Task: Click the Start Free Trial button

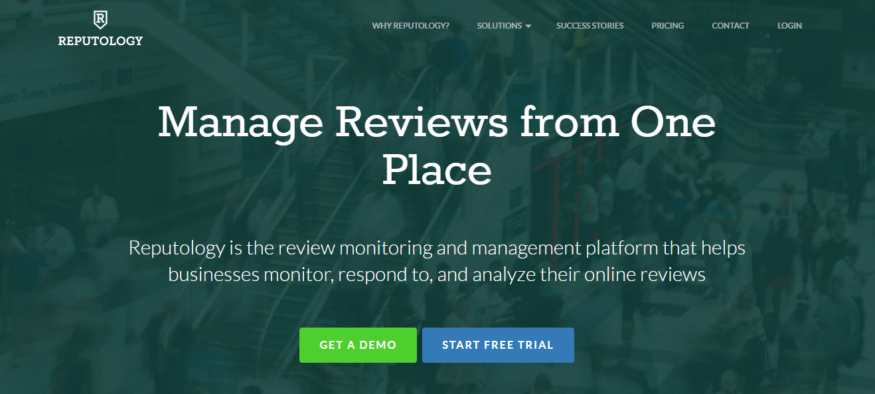Action: tap(498, 345)
